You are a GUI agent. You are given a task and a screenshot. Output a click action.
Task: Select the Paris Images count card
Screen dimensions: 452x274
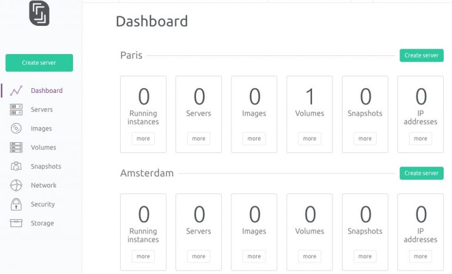[254, 115]
